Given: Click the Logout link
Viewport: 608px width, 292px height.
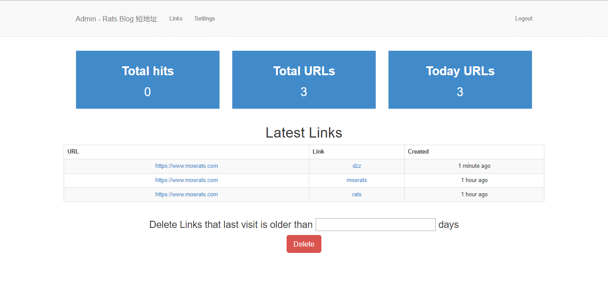Looking at the screenshot, I should click(x=523, y=19).
